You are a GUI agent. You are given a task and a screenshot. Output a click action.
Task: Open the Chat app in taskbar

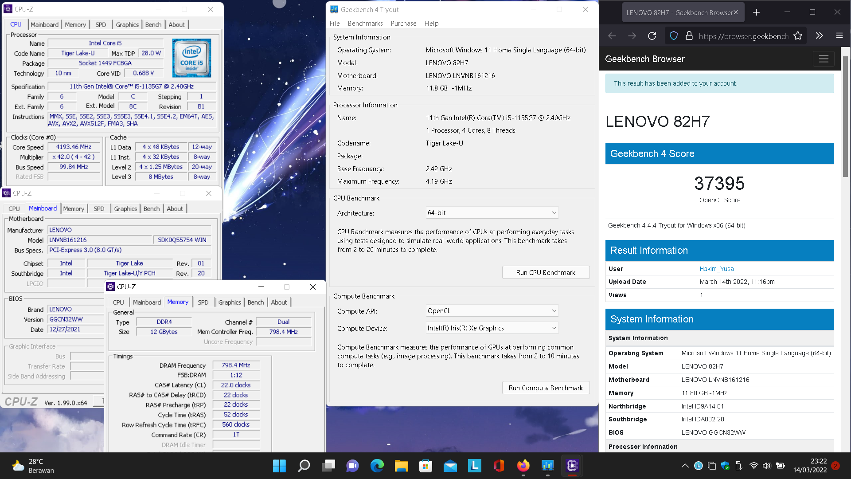(x=353, y=466)
